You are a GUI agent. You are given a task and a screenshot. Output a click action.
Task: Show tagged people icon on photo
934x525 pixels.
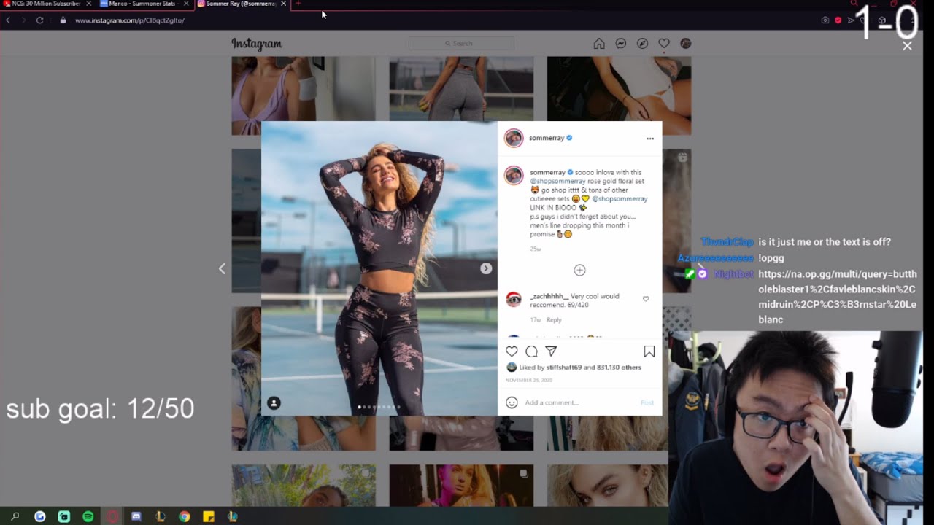(274, 402)
